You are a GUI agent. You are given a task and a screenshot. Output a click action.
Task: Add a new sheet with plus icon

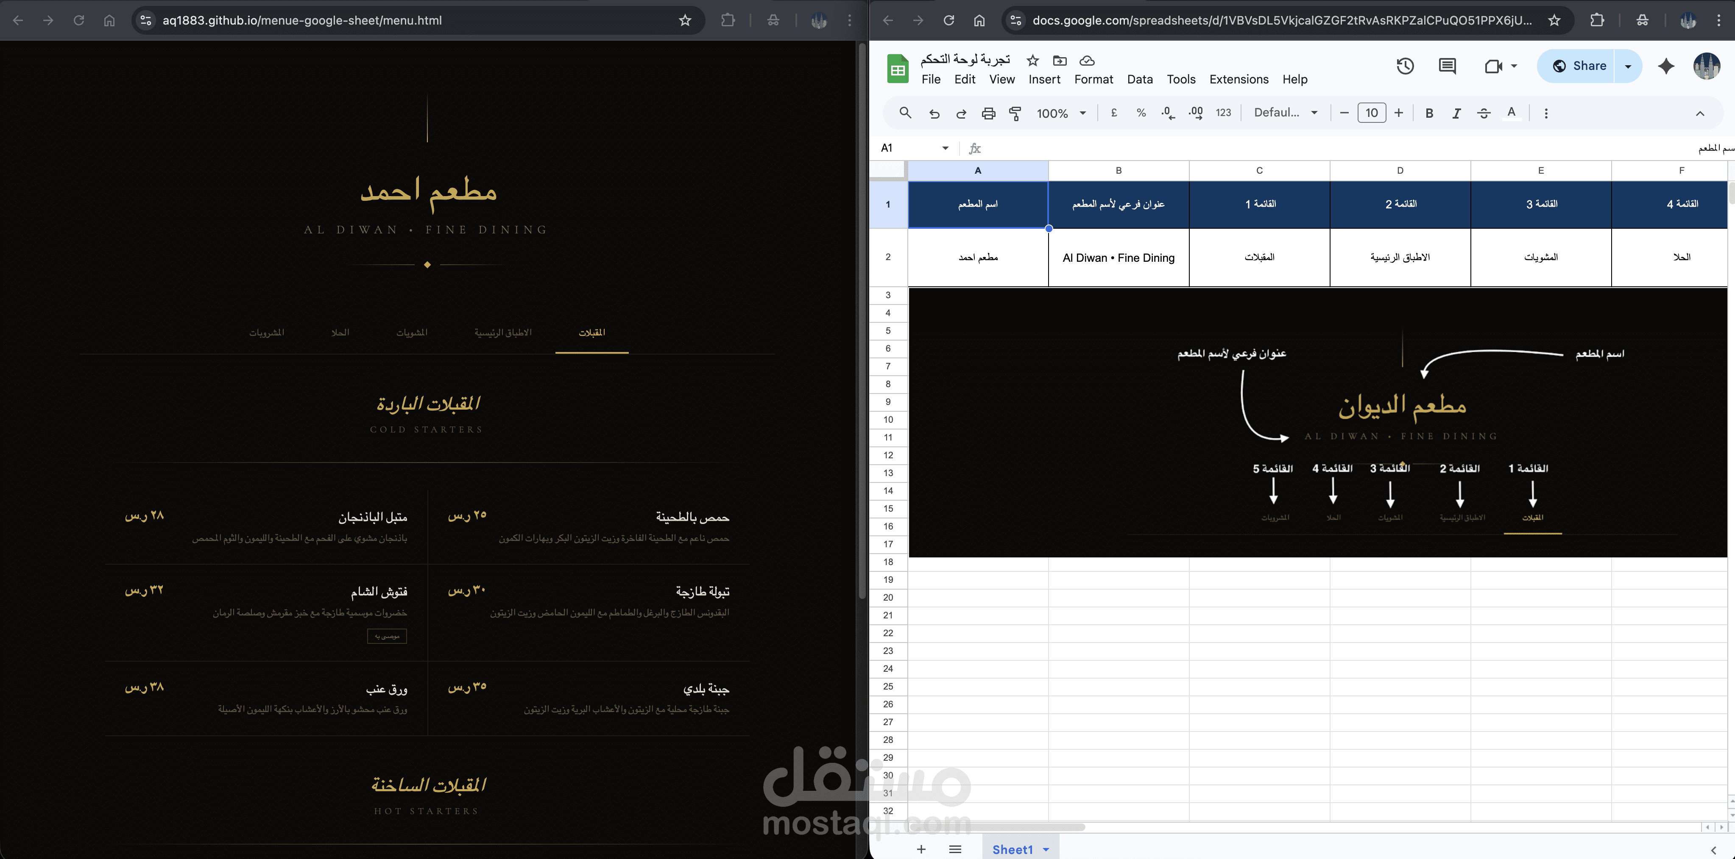point(920,849)
